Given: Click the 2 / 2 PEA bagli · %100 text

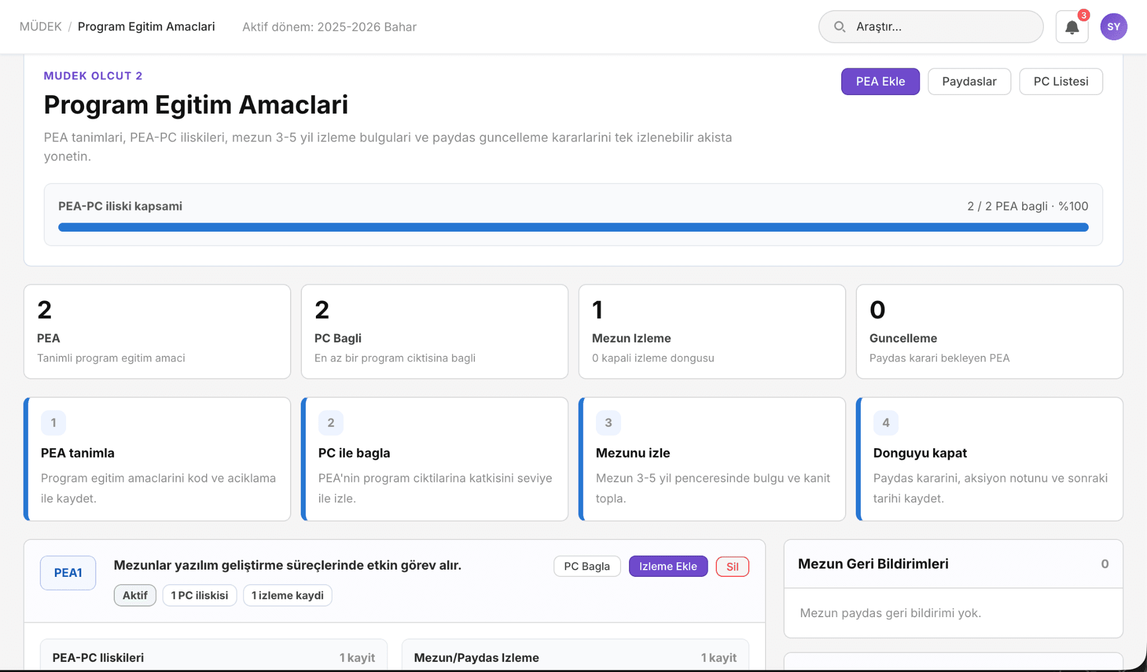Looking at the screenshot, I should point(1028,206).
